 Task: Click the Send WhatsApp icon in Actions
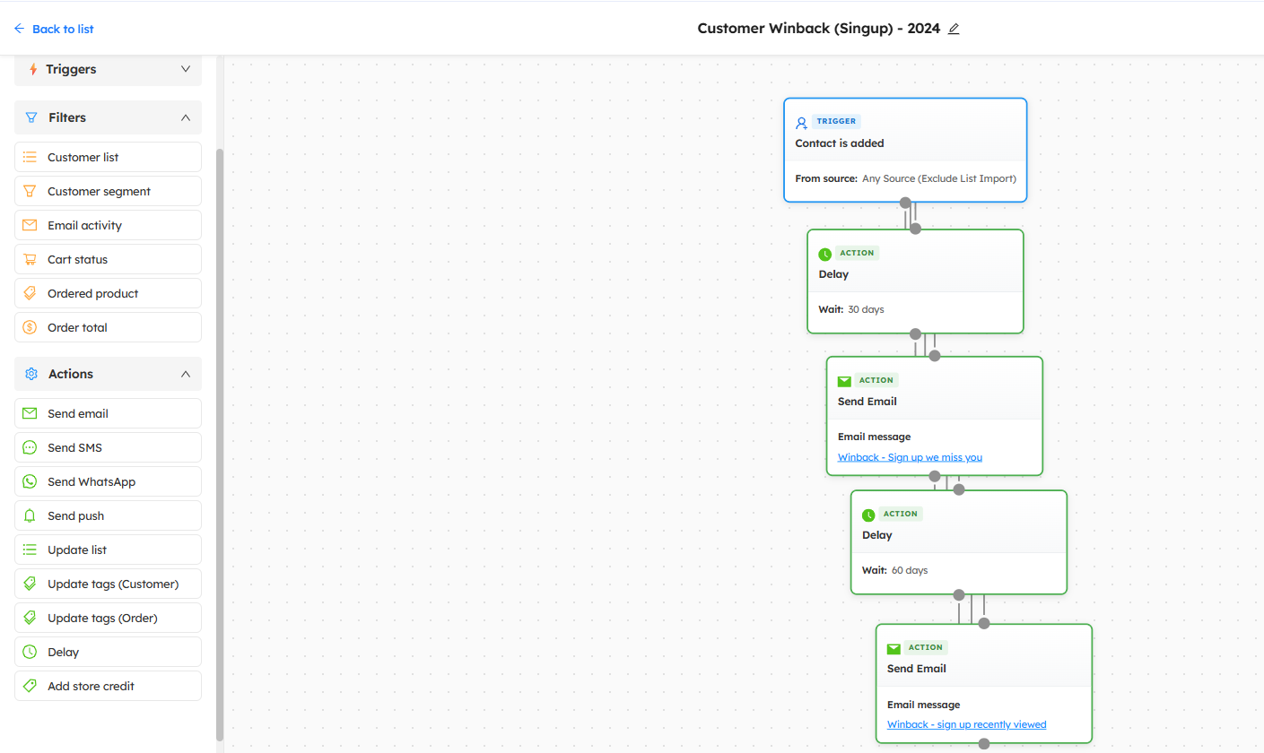(x=30, y=482)
